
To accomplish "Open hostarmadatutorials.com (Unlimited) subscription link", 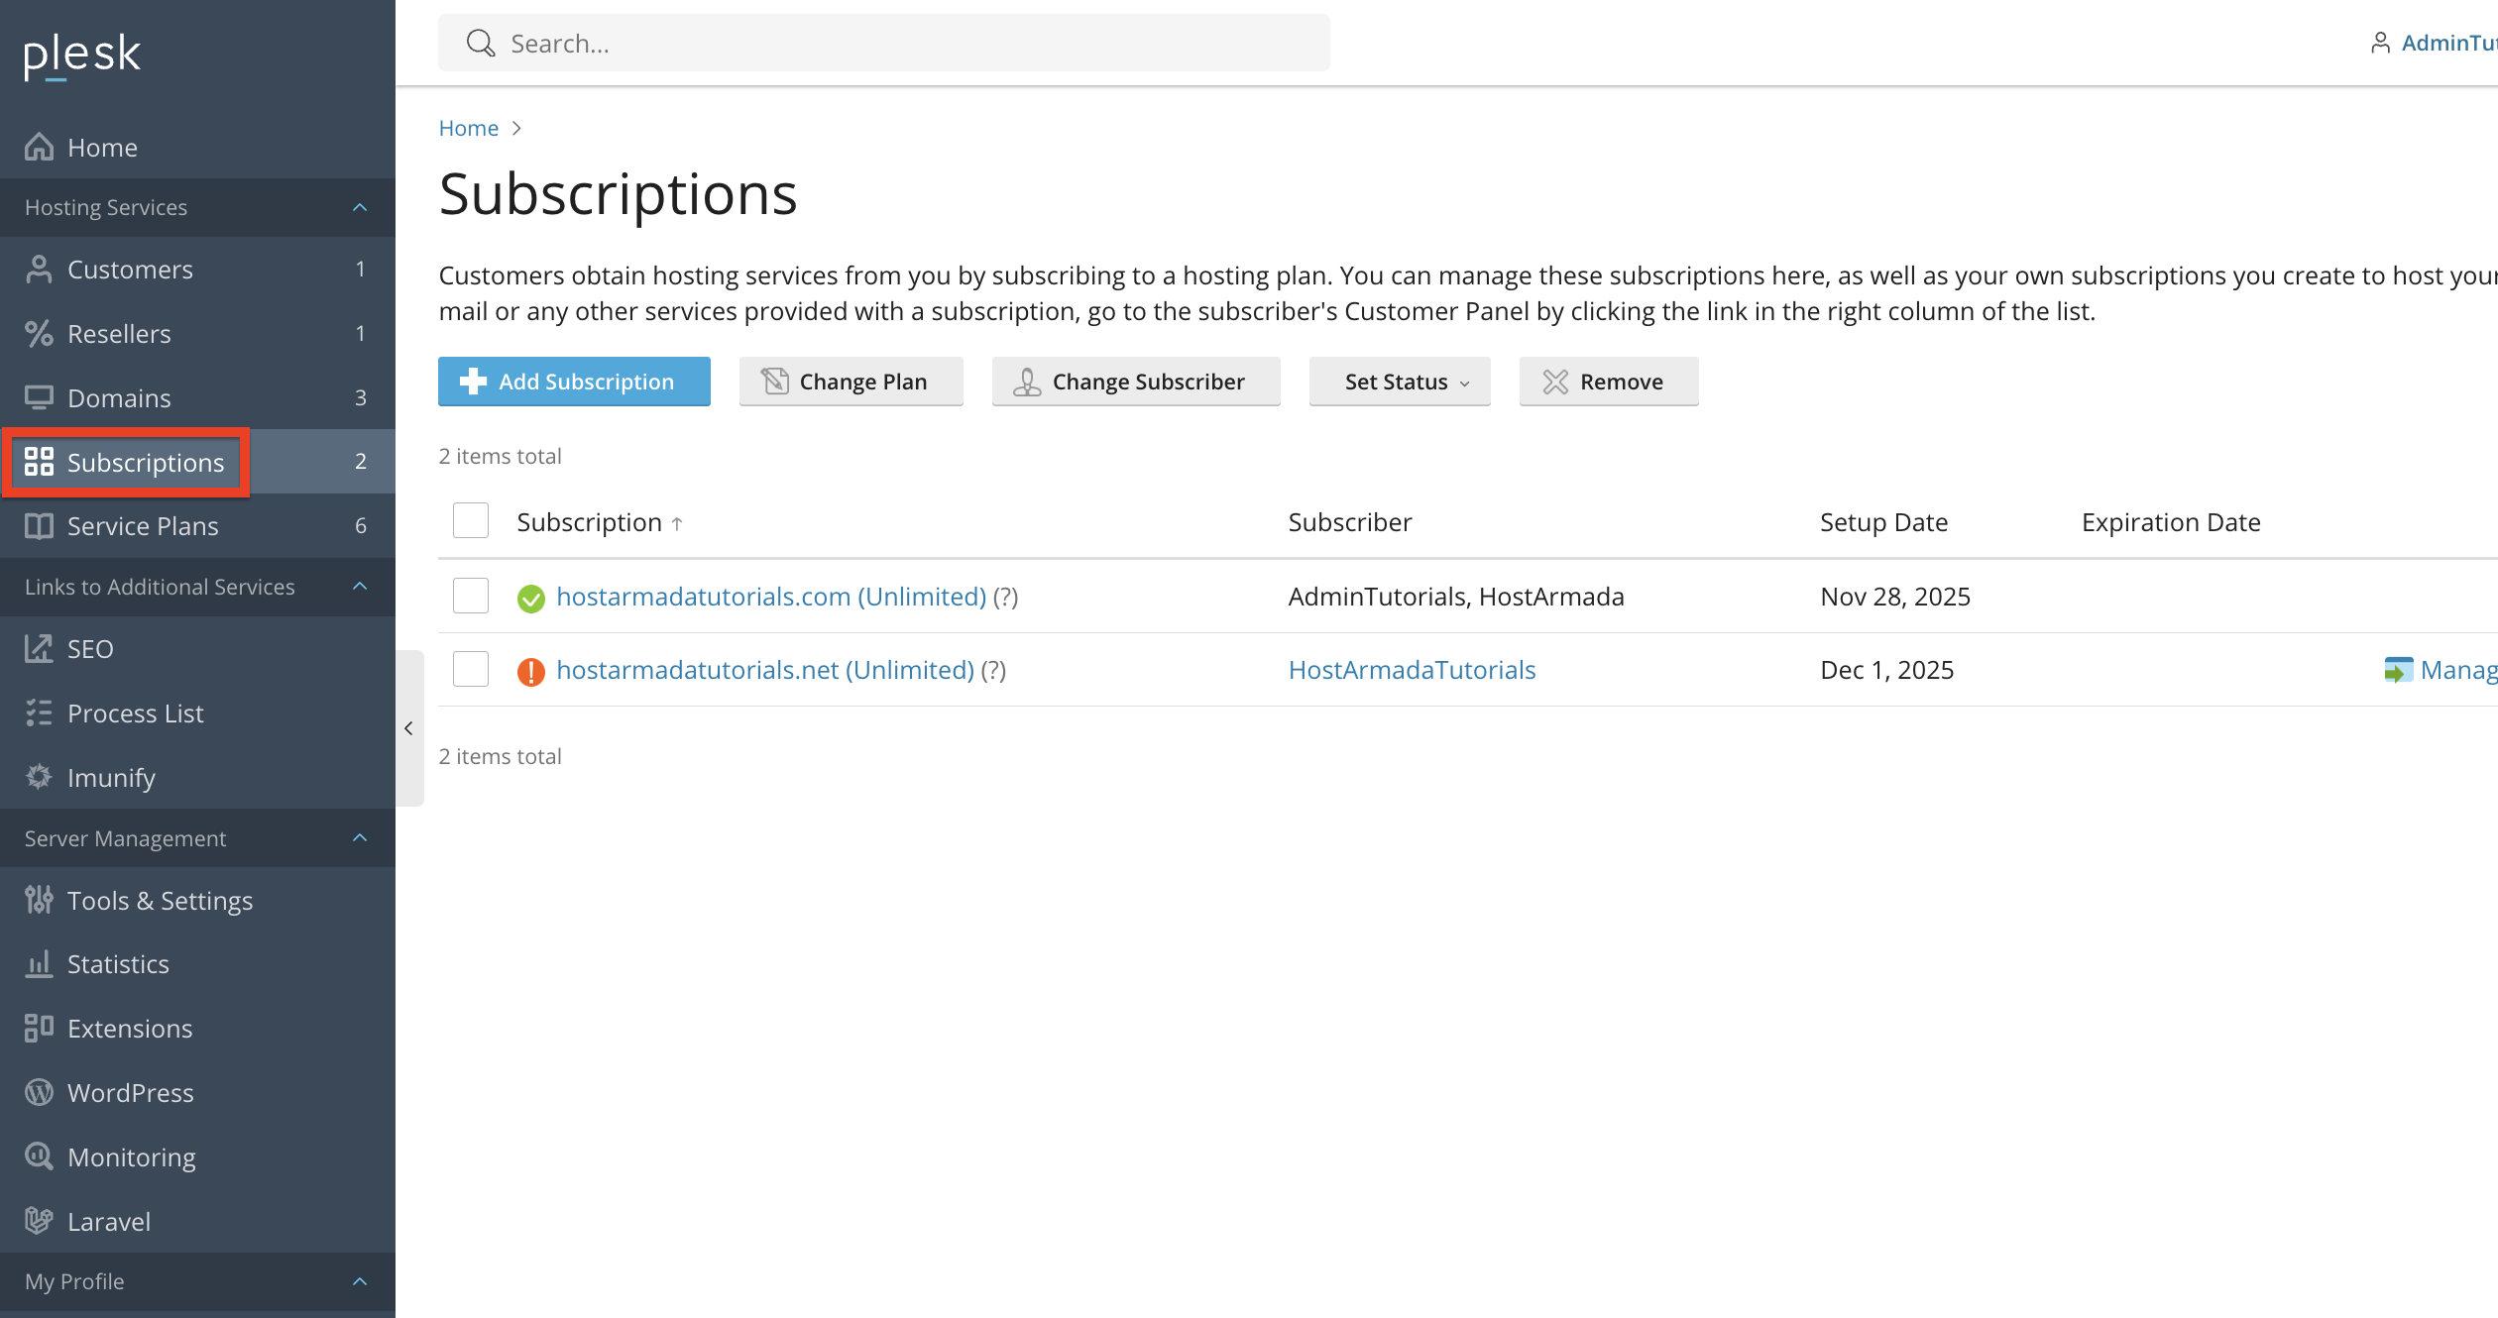I will 771,597.
